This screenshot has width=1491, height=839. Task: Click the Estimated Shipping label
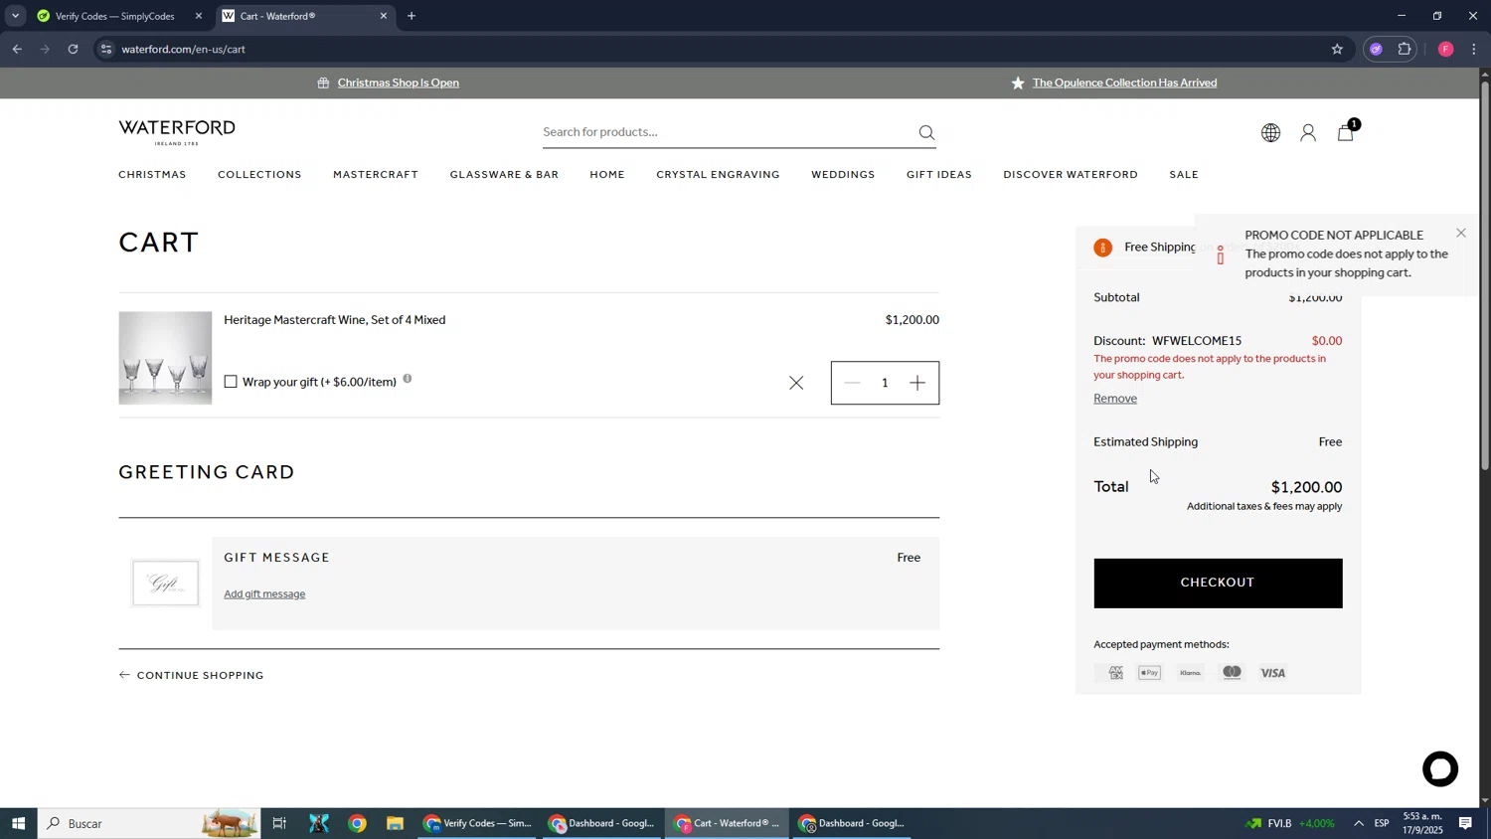tap(1145, 441)
